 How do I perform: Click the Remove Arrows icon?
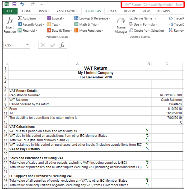(x=171, y=30)
